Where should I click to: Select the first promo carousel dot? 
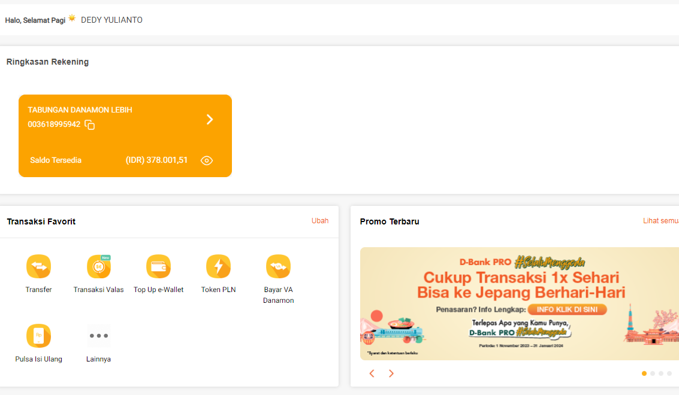pyautogui.click(x=644, y=373)
